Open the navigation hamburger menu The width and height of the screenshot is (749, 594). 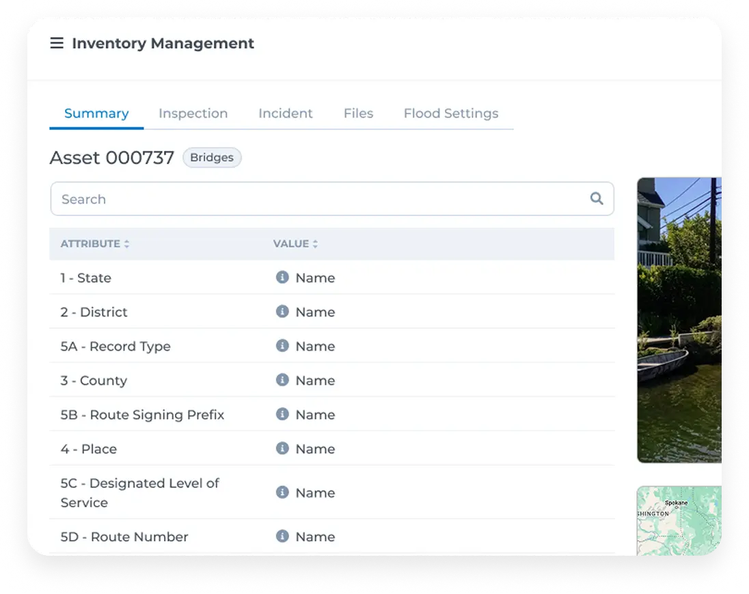pyautogui.click(x=57, y=42)
